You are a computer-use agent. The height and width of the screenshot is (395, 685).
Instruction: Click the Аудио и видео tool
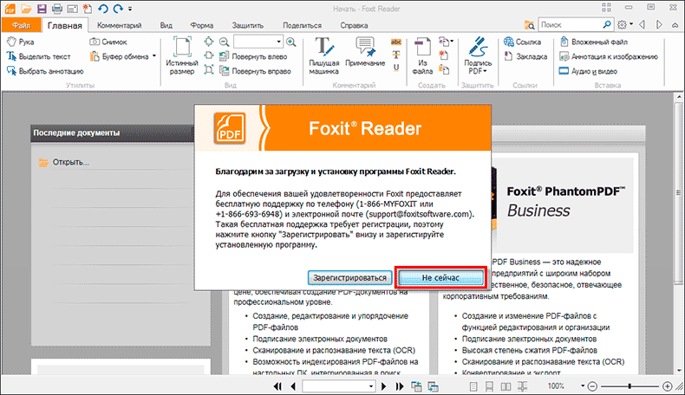[588, 71]
